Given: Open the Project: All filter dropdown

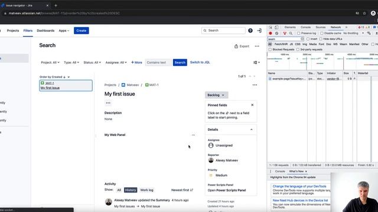Looking at the screenshot, I should [x=50, y=62].
